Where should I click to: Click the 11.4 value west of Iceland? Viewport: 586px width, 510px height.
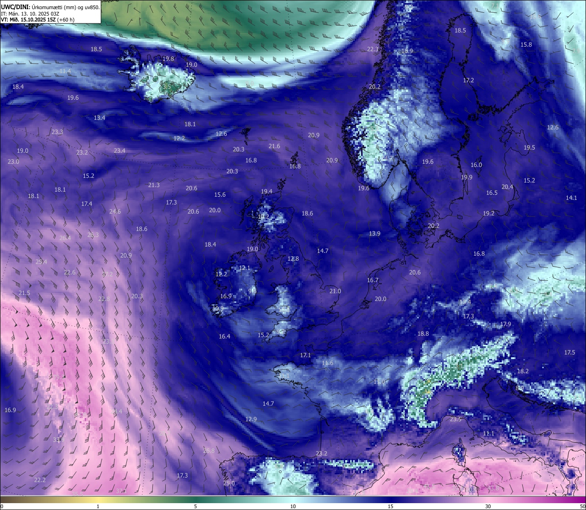[x=65, y=71]
